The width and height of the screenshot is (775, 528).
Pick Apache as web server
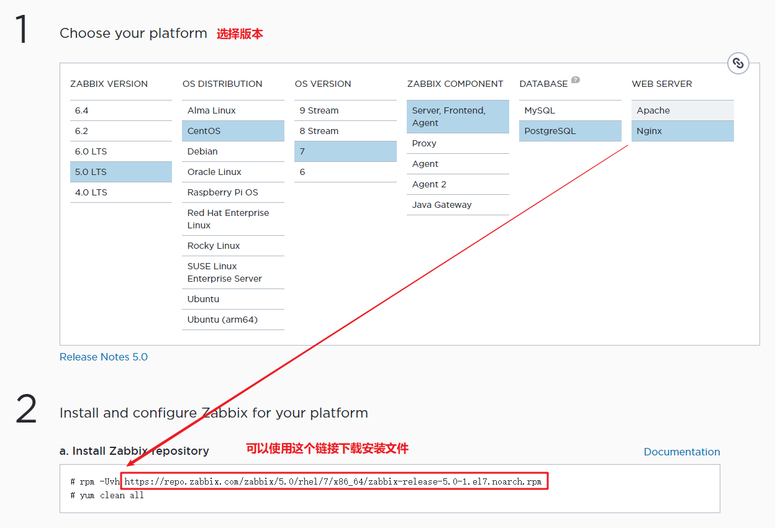point(682,110)
